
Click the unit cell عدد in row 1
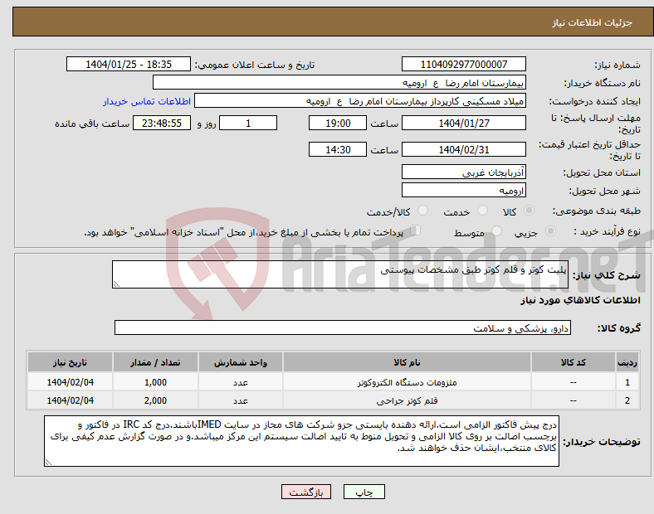241,382
